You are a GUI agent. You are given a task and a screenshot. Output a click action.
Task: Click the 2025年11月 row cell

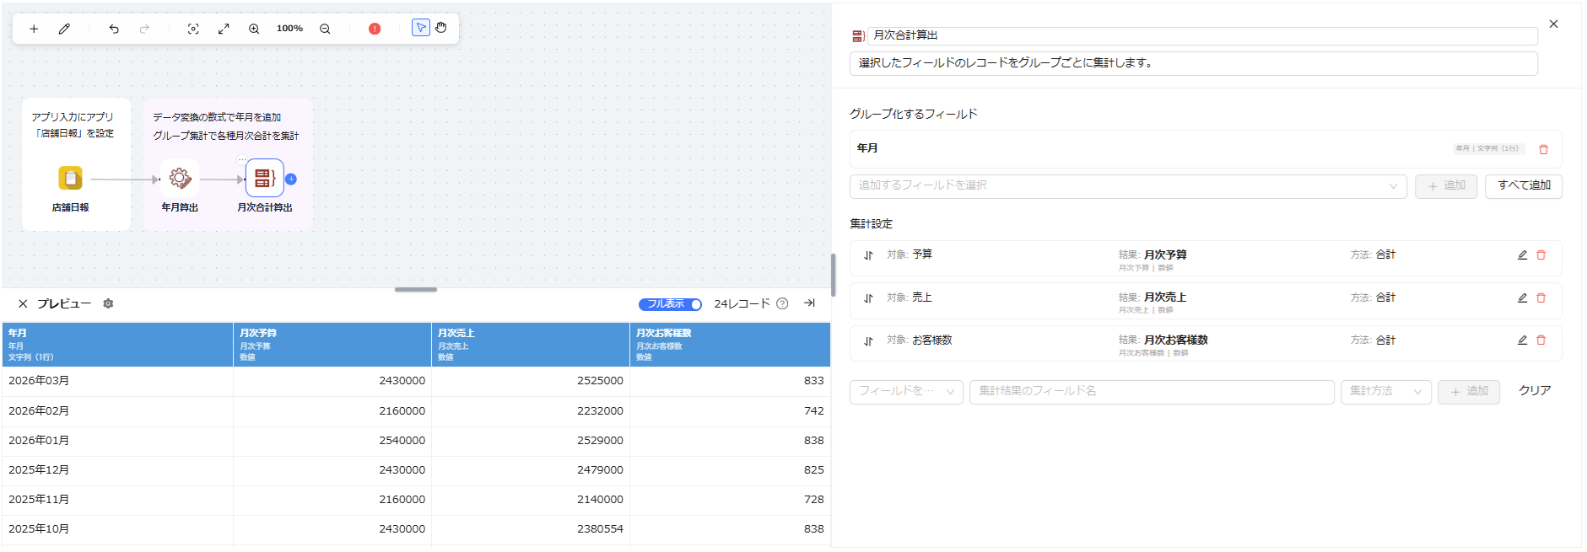[x=117, y=500]
